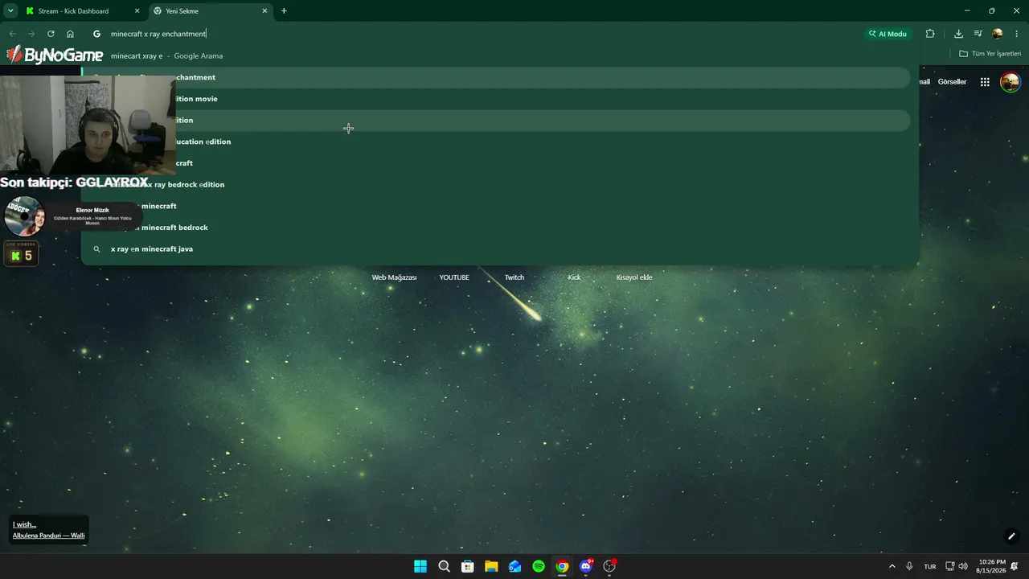Image resolution: width=1029 pixels, height=579 pixels.
Task: Open the Chrome three-dot menu
Action: point(1017,34)
